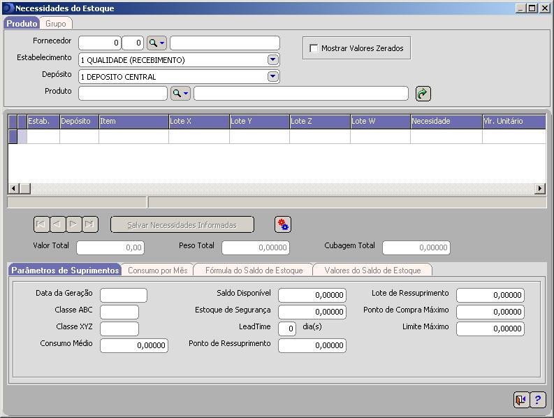Viewport: 554px width, 418px height.
Task: Open help with the question mark icon
Action: pos(538,400)
